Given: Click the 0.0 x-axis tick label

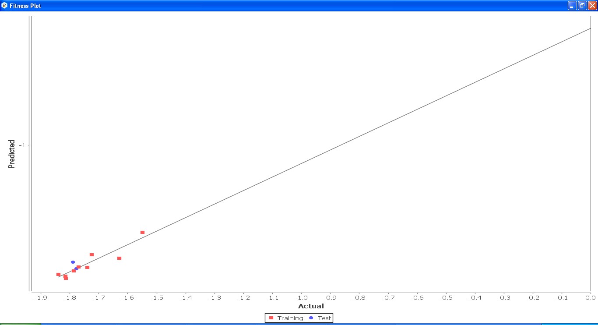Looking at the screenshot, I should click(x=590, y=298).
